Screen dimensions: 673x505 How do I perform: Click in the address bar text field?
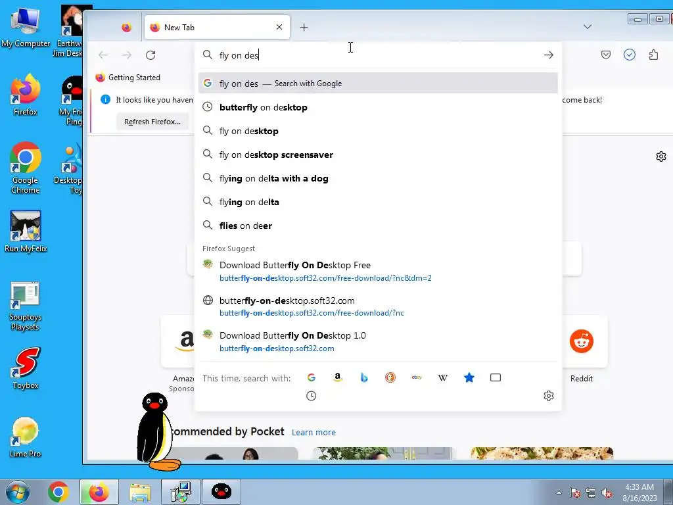[x=378, y=55]
